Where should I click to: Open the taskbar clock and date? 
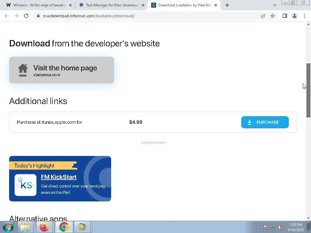point(296,227)
